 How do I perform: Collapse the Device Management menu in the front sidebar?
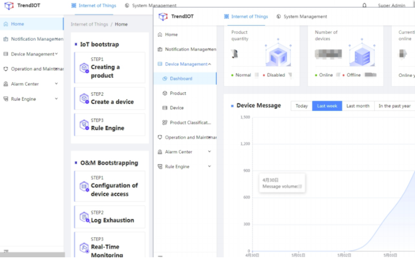(x=210, y=64)
